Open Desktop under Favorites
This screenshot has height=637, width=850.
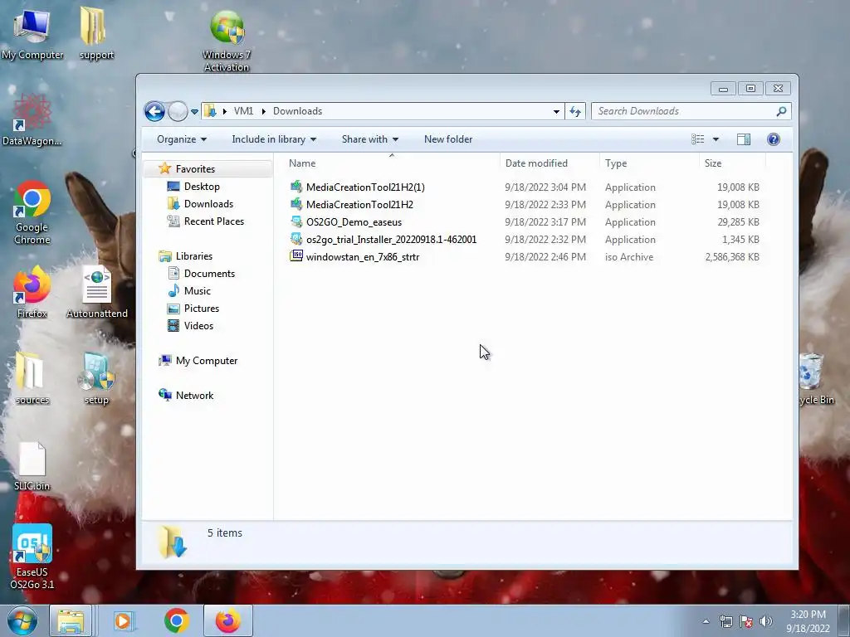click(x=202, y=187)
